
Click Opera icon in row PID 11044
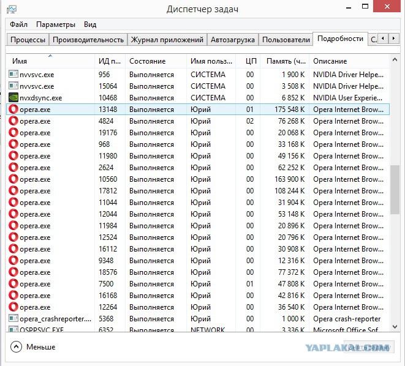(13, 202)
